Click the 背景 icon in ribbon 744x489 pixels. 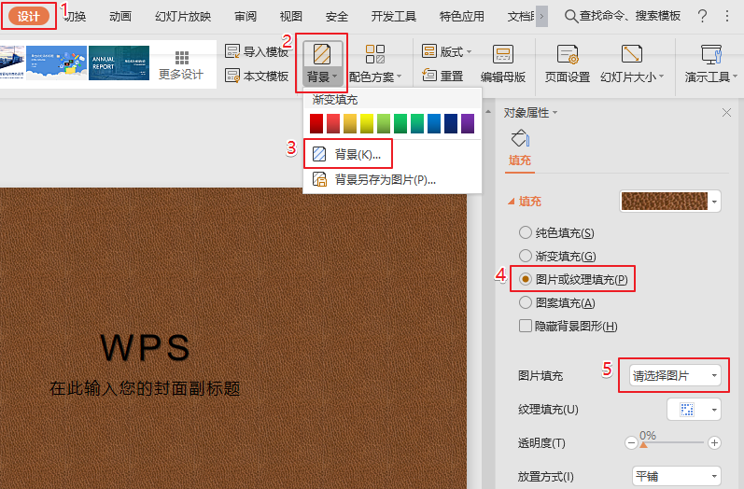click(x=322, y=53)
